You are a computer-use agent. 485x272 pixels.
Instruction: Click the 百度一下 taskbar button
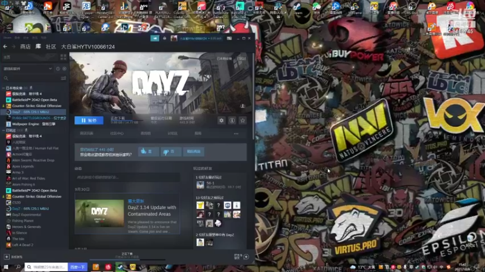(x=78, y=267)
